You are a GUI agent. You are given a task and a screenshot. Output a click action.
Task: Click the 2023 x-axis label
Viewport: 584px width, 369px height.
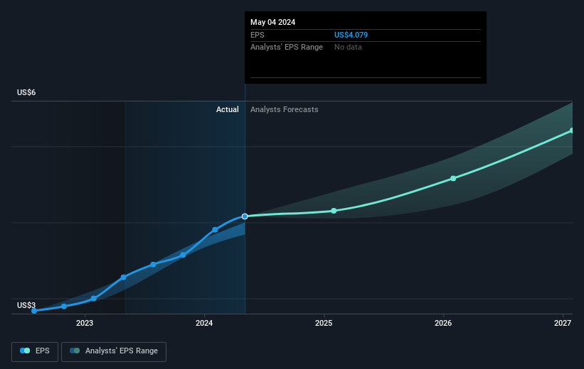coord(85,323)
